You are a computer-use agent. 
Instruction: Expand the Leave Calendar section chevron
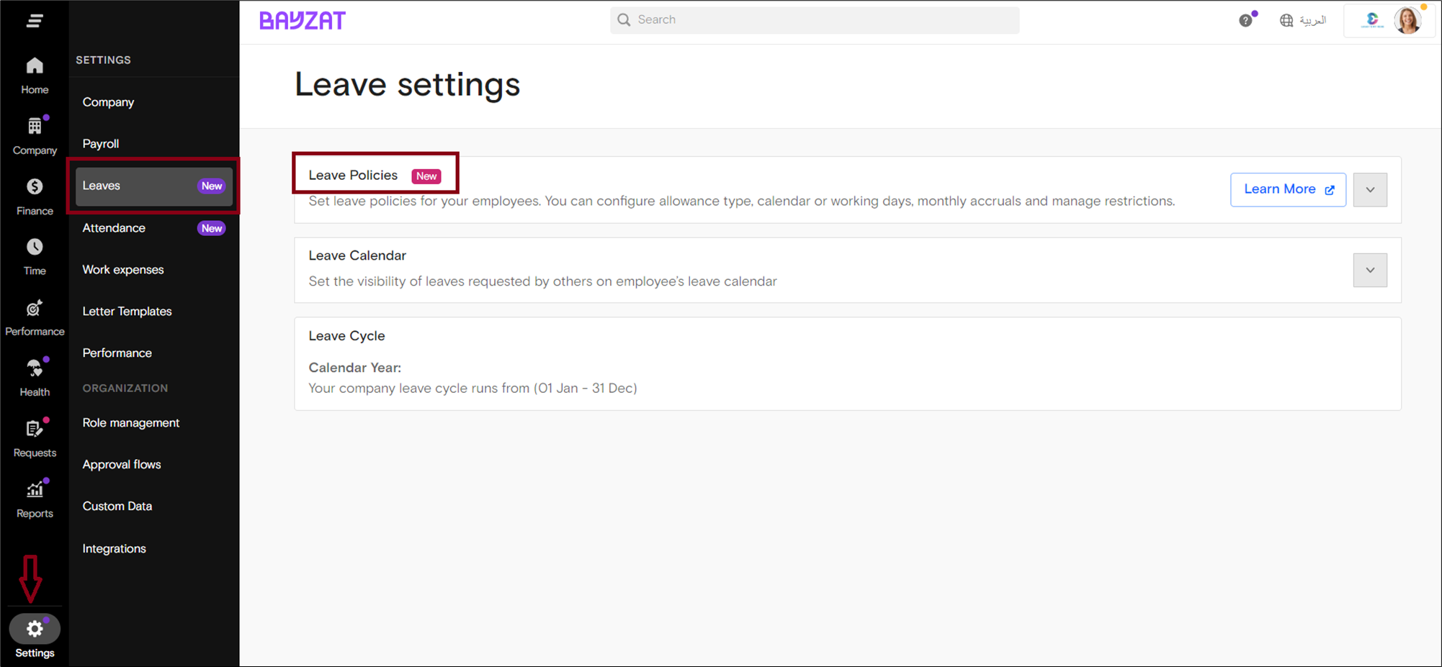point(1369,271)
